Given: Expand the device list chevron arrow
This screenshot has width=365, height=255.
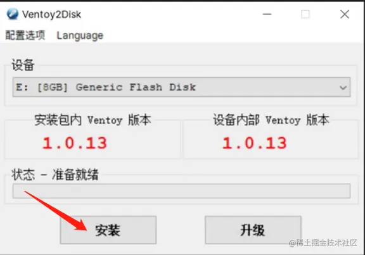Looking at the screenshot, I should tap(343, 87).
